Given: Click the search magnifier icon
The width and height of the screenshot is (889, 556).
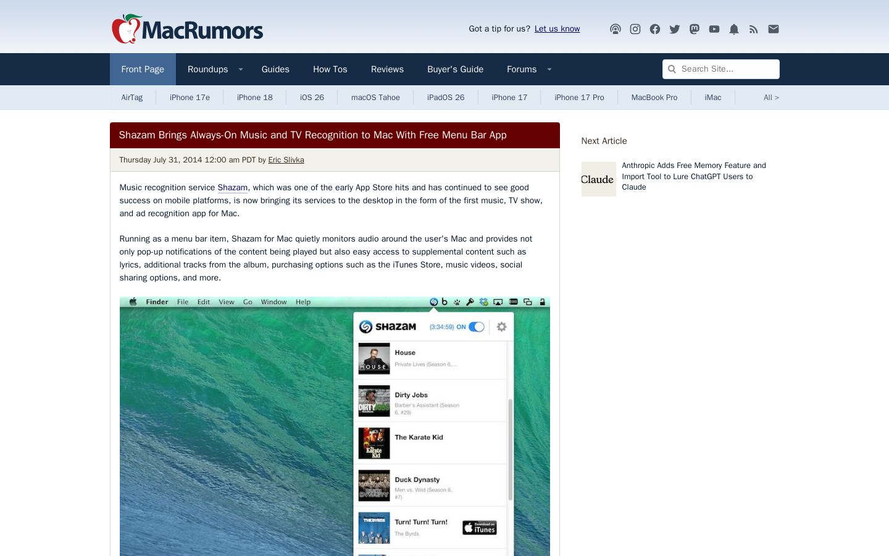Looking at the screenshot, I should (672, 69).
